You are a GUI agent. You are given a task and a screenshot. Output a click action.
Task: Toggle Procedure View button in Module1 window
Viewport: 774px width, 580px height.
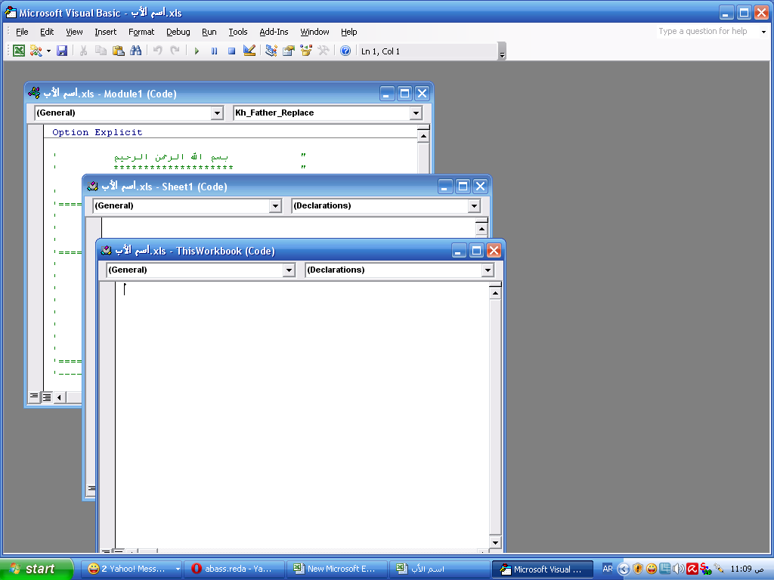(x=33, y=397)
